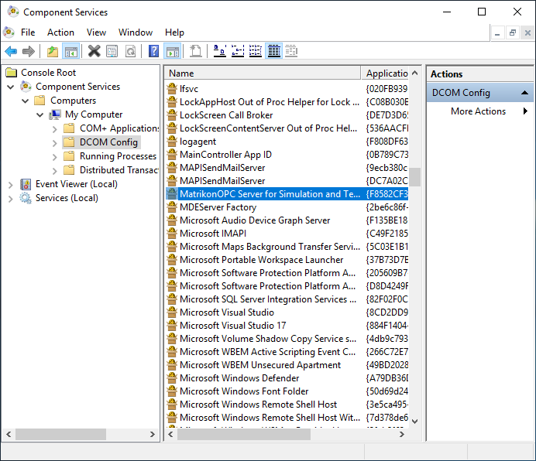The image size is (536, 461).
Task: Expand the DCOM Config tree node
Action: click(x=55, y=143)
